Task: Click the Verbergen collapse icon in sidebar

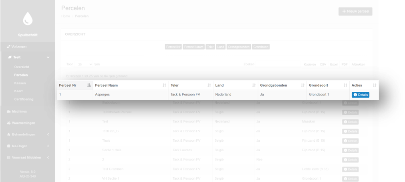Action: [9, 47]
